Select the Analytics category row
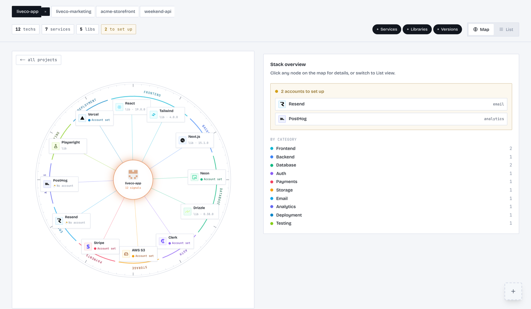 point(391,207)
